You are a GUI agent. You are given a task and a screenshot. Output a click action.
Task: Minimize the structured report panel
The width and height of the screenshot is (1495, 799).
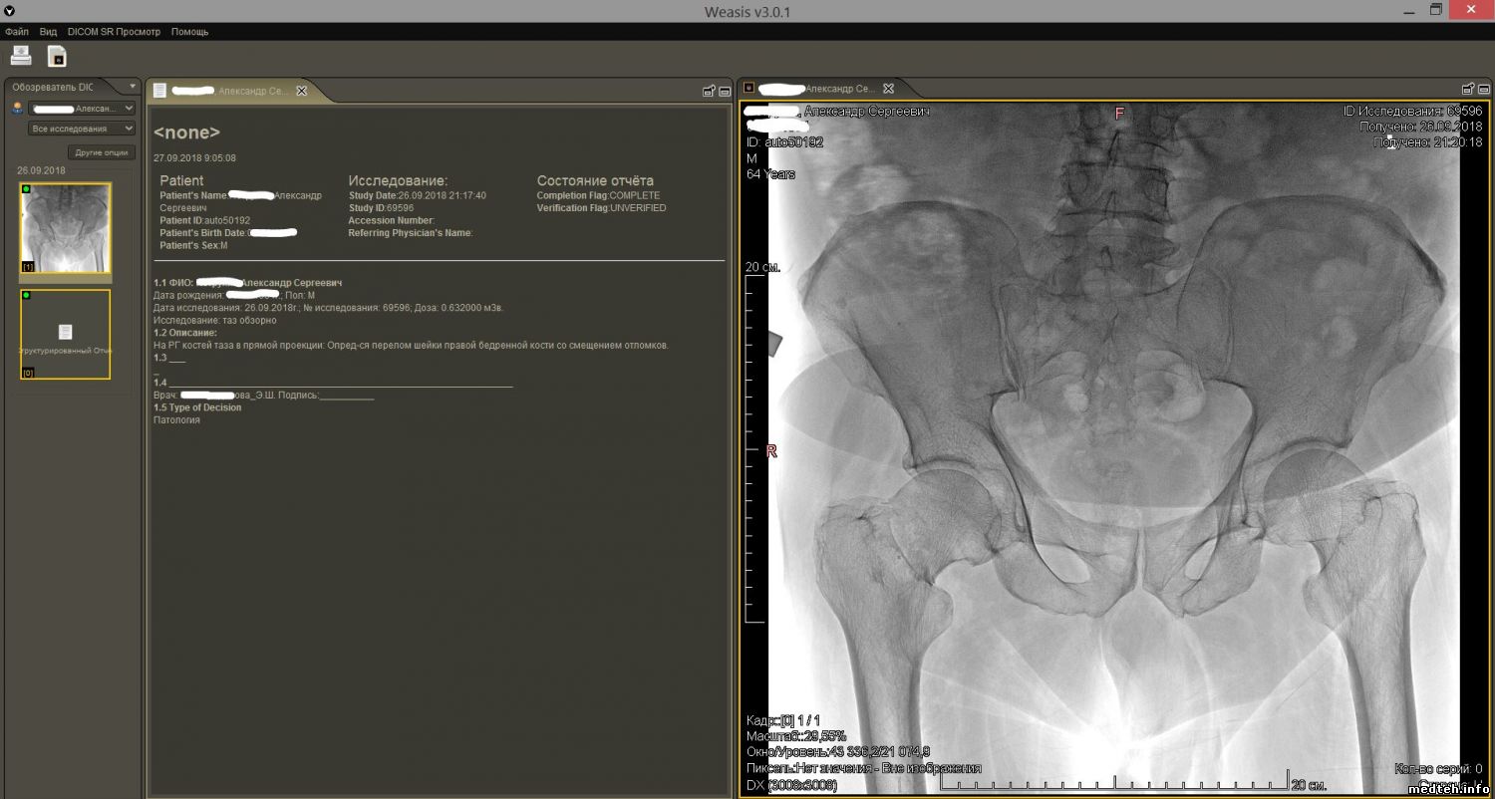(725, 91)
